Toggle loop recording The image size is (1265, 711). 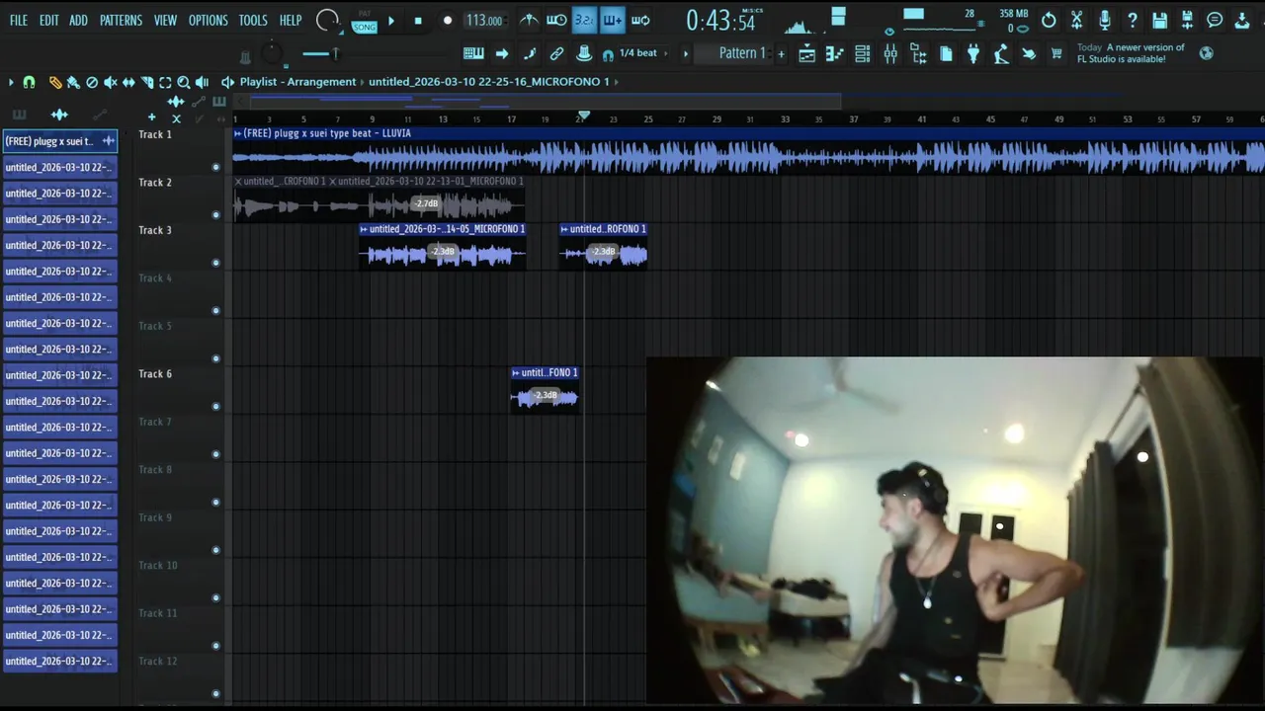(640, 20)
